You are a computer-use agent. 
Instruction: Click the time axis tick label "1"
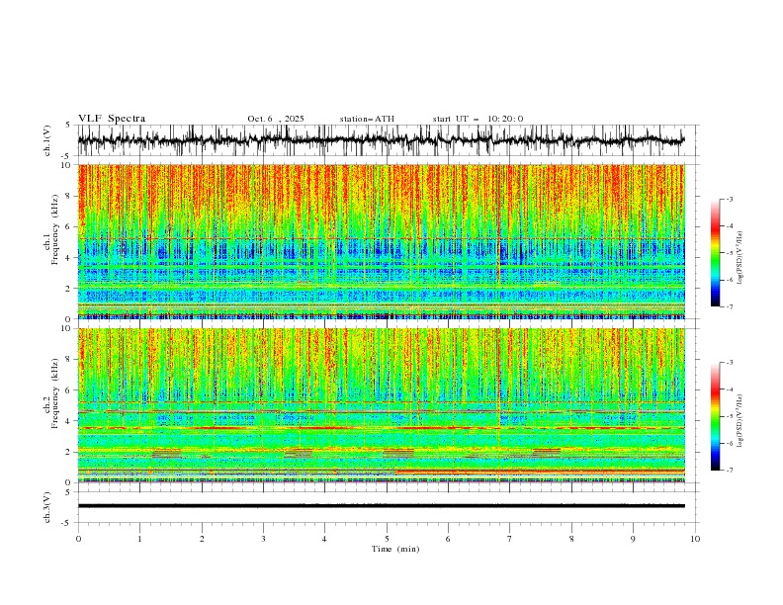click(x=139, y=539)
